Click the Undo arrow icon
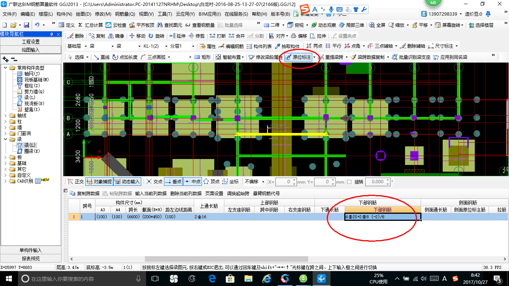Screen dimensions: 509x286 pyautogui.click(x=37, y=25)
